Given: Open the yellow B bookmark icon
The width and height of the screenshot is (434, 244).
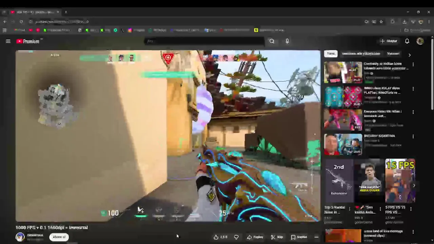Looking at the screenshot, I should 256,30.
